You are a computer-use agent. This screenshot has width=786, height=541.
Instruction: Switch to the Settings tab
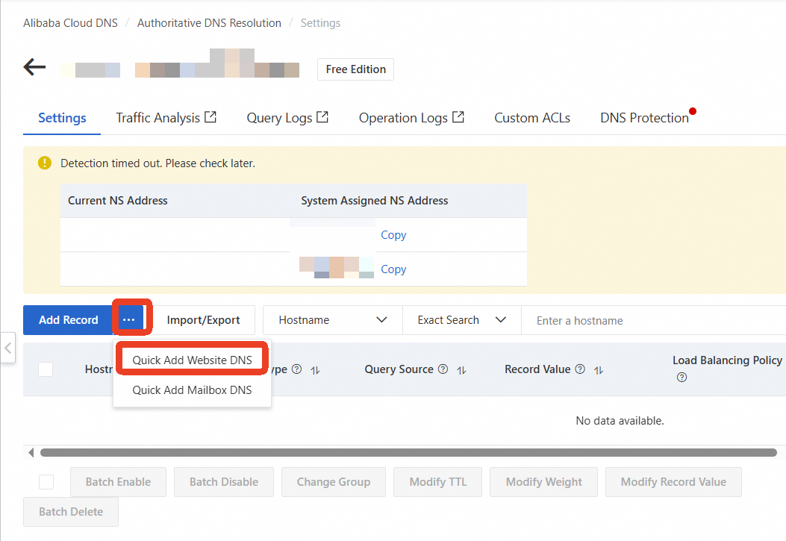click(62, 118)
